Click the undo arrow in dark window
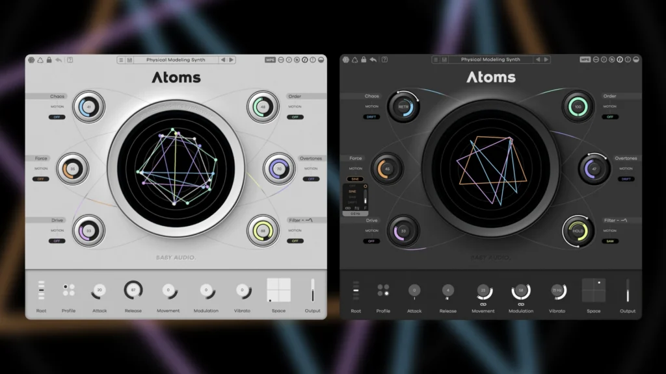The width and height of the screenshot is (666, 374). pos(373,59)
